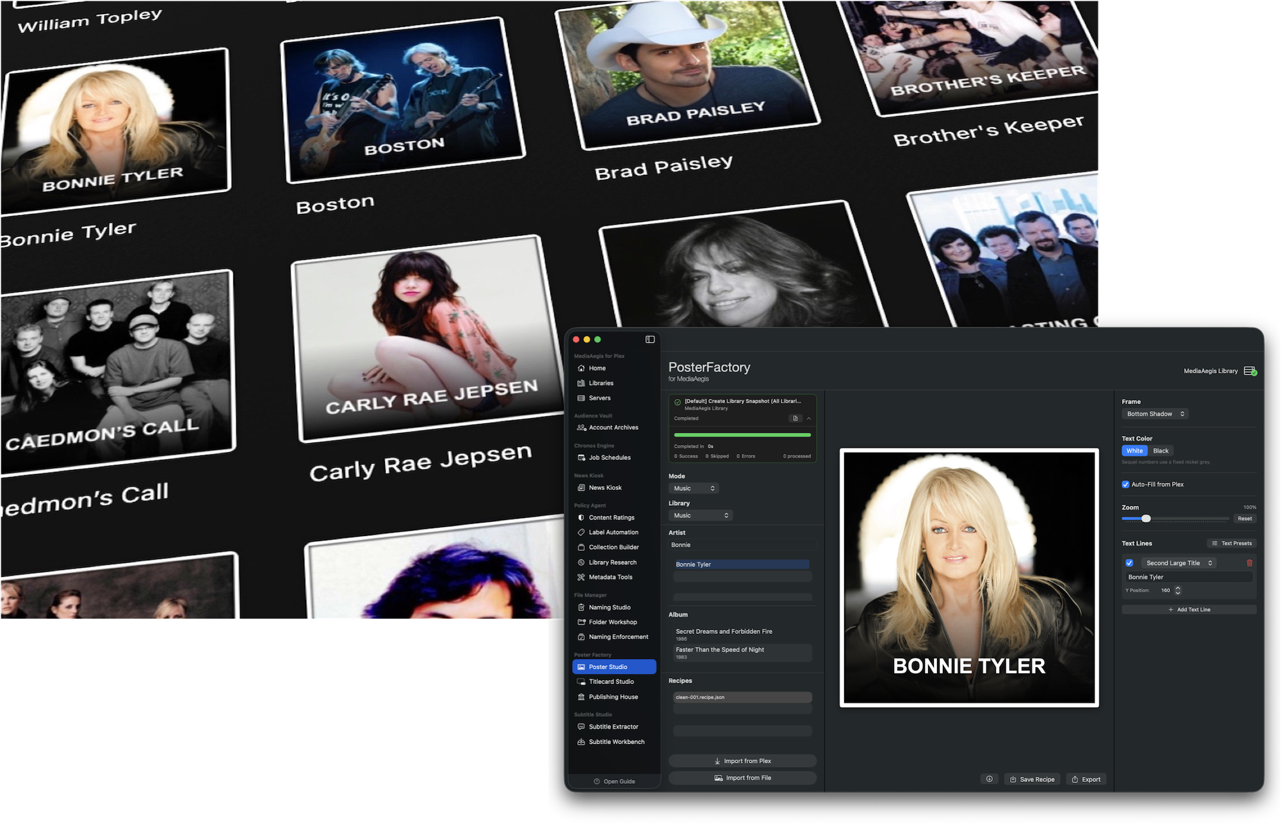Click the Boston poster in background wall
Screen dimensions: 1281x828
click(402, 100)
